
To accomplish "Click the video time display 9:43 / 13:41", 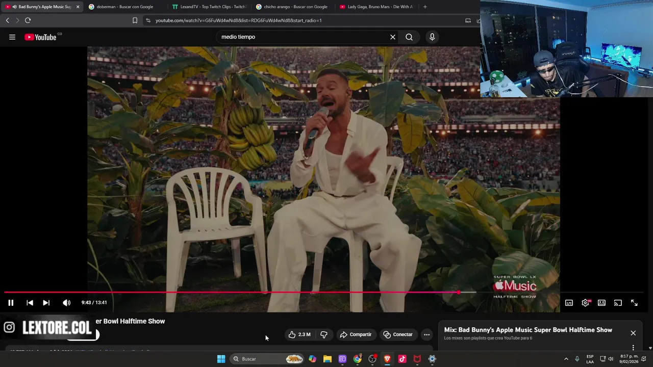I will click(94, 303).
